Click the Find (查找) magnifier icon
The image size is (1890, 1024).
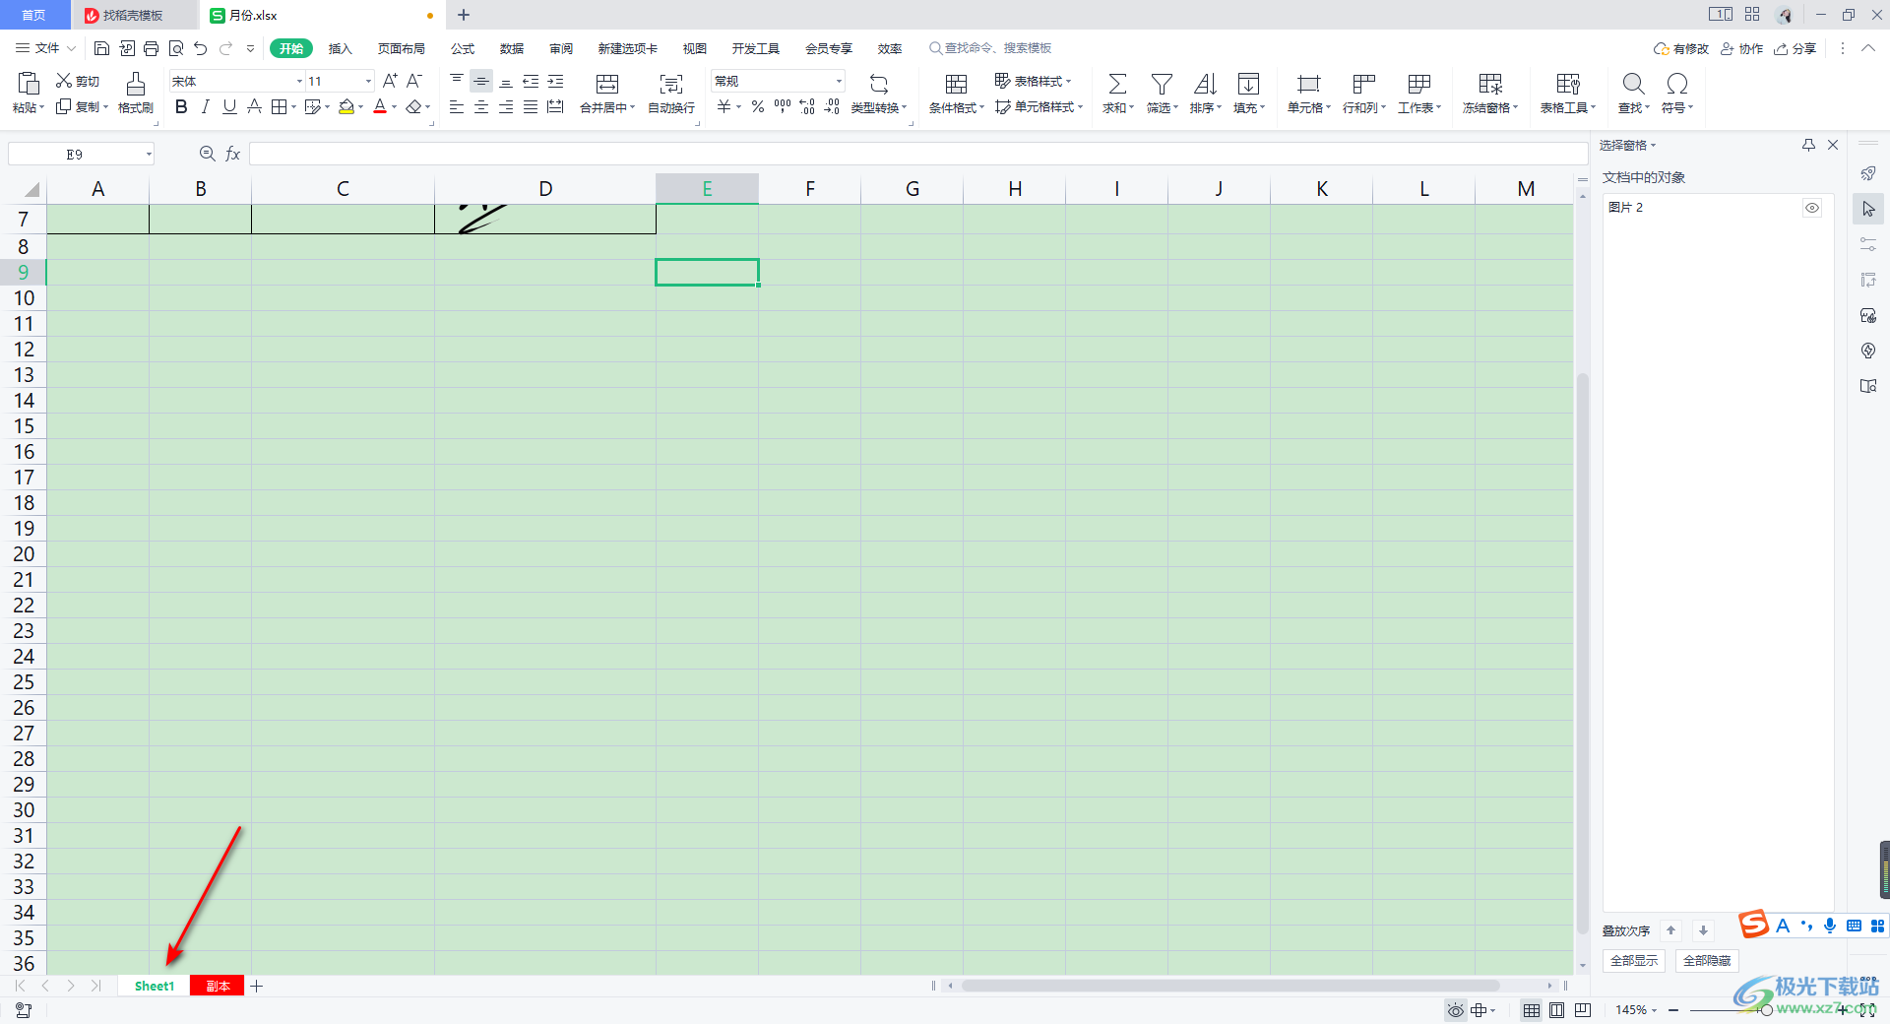click(1633, 84)
